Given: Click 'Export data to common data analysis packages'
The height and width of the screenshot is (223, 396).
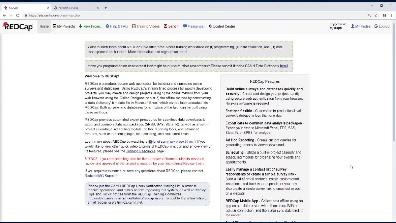Looking at the screenshot, I should [x=263, y=123].
